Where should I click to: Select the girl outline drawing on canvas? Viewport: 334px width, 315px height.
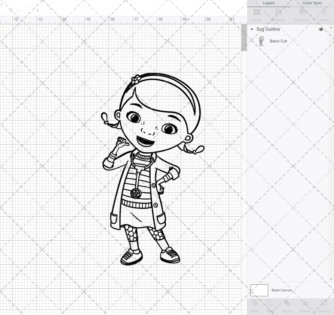[153, 169]
